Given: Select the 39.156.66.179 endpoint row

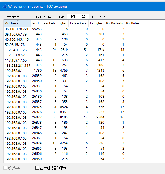Looking at the screenshot, I should pos(84,34).
